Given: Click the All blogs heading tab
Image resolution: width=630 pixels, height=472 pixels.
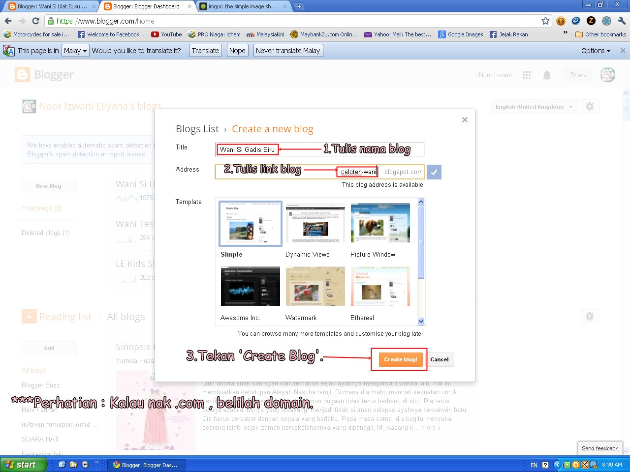Looking at the screenshot, I should click(x=126, y=317).
